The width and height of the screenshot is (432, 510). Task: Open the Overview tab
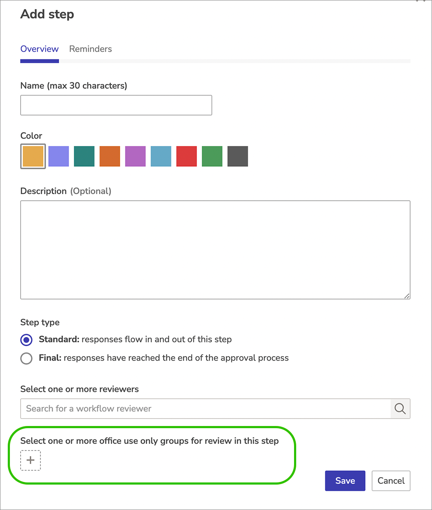(39, 49)
